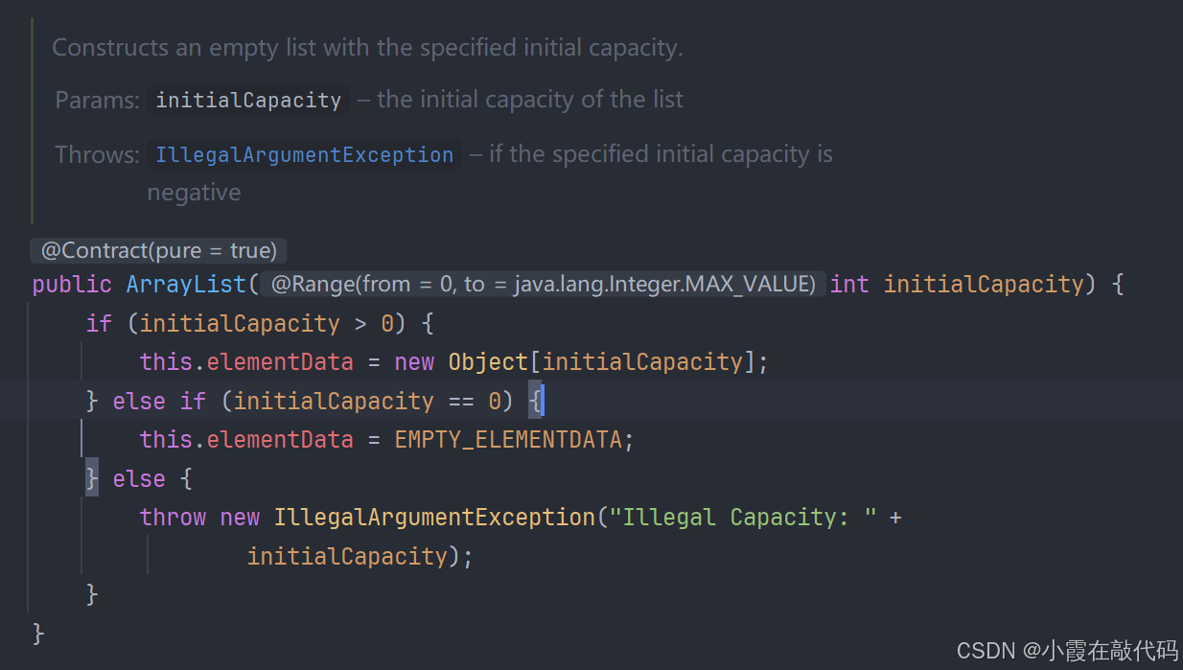Click the initialCapacity param name in documentation
The image size is (1183, 670).
point(248,101)
